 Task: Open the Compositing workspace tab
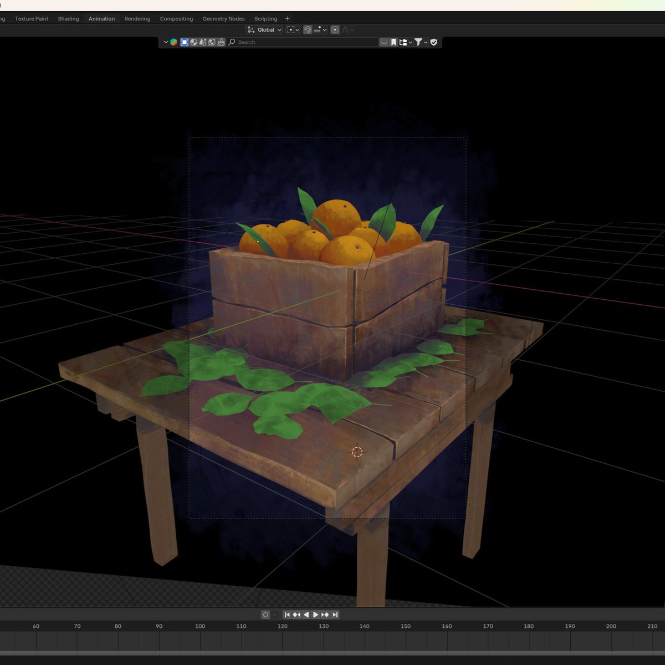click(x=176, y=19)
